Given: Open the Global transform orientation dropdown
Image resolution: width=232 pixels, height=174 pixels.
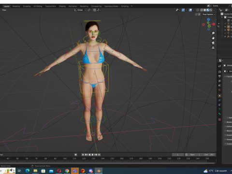Looking at the screenshot, I should pos(80,10).
